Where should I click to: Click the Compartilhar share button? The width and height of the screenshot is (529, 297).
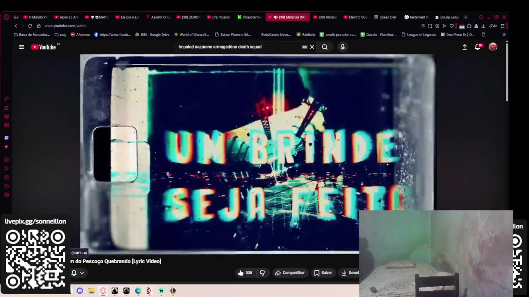pyautogui.click(x=290, y=273)
